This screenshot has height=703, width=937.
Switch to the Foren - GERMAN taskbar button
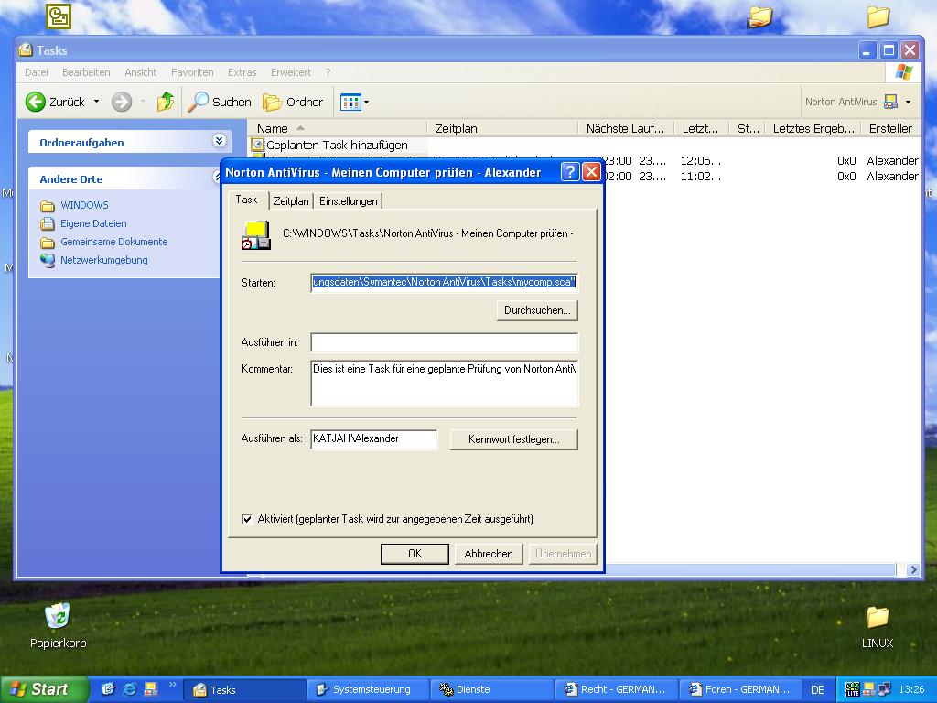click(740, 689)
